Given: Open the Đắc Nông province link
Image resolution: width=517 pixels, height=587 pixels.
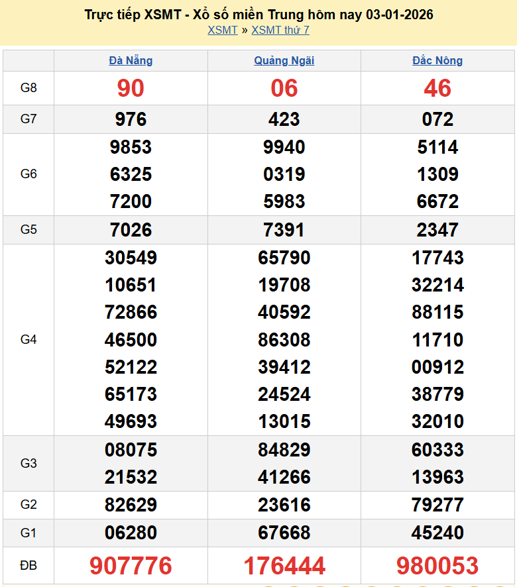Looking at the screenshot, I should [437, 60].
